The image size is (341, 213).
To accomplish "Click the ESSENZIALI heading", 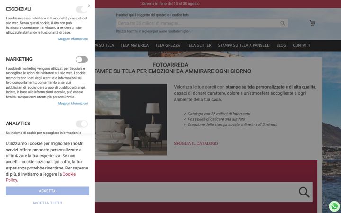I will coord(18,9).
